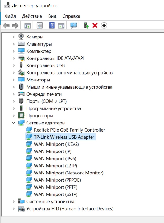The height and width of the screenshot is (223, 164).
Task: Click the Disable device down-arrow icon
Action: (104, 25)
